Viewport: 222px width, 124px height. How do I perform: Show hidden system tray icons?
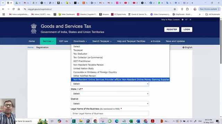[173, 121]
